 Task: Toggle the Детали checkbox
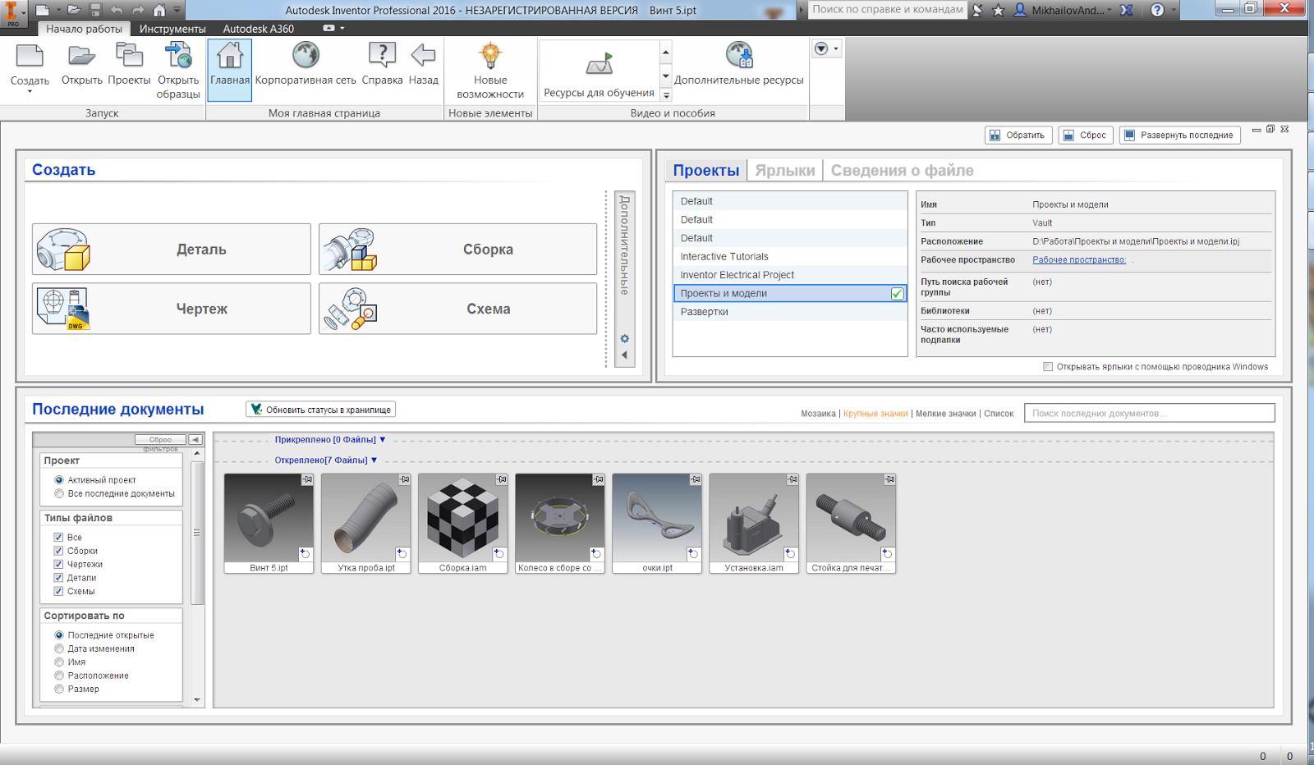(58, 578)
